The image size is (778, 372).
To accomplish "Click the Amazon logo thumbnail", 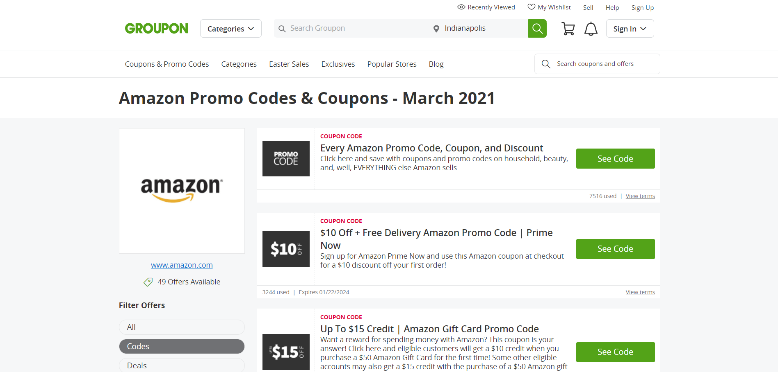I will tap(182, 191).
